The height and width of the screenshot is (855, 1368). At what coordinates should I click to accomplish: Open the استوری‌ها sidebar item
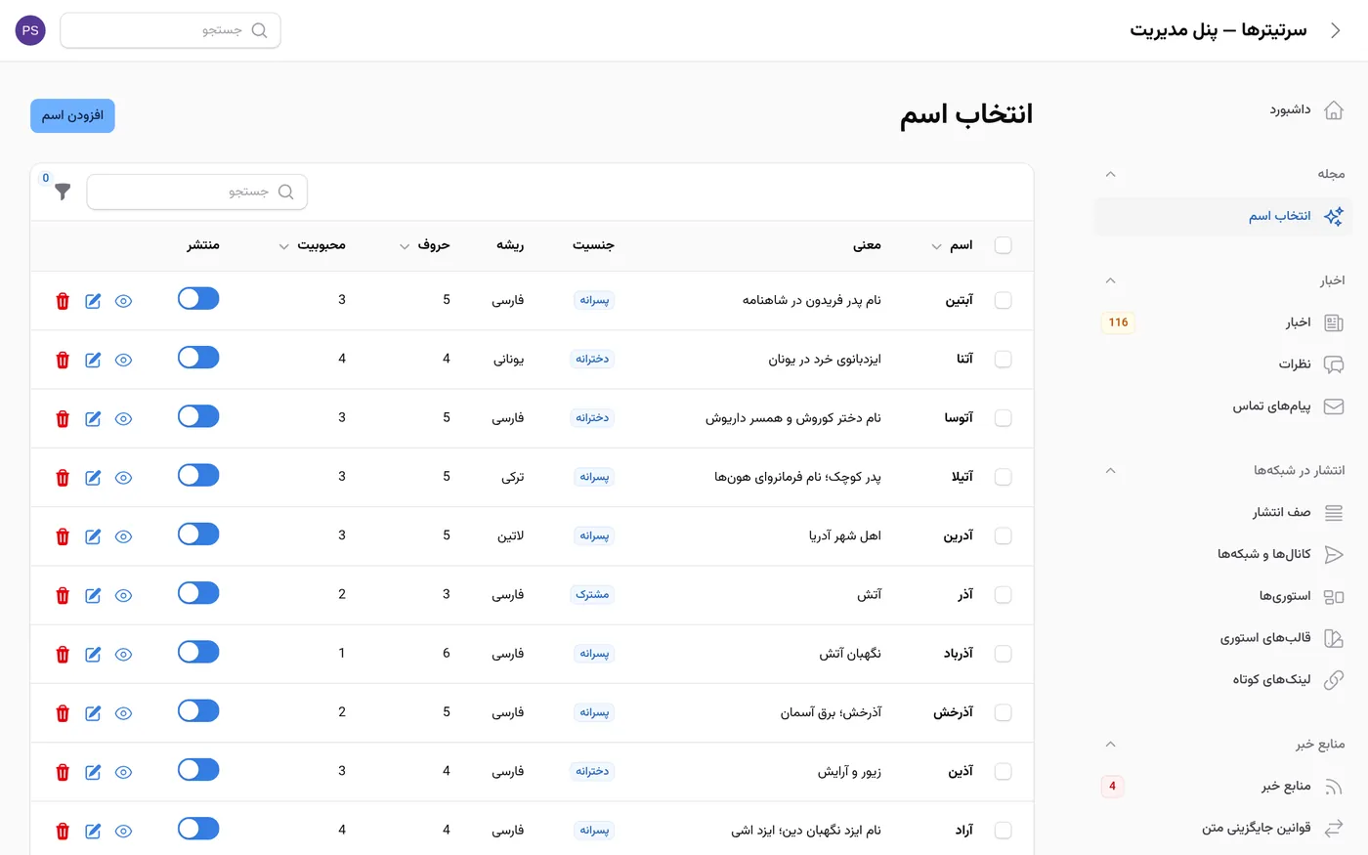pos(1223,596)
